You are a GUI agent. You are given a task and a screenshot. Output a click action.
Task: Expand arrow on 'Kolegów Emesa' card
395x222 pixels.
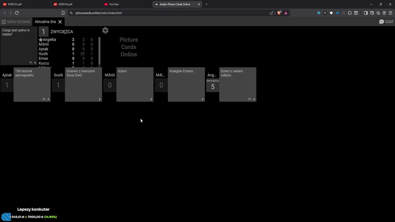click(x=202, y=99)
